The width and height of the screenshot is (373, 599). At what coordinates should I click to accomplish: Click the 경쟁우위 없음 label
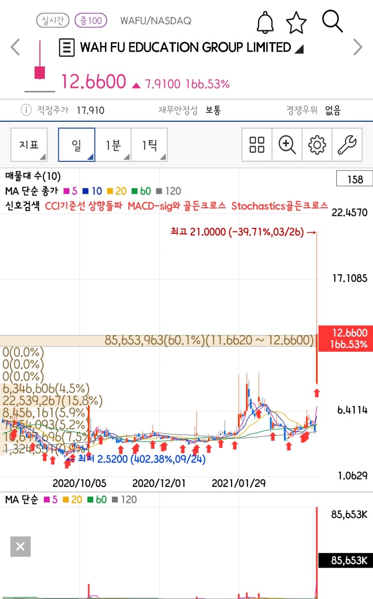coord(313,110)
